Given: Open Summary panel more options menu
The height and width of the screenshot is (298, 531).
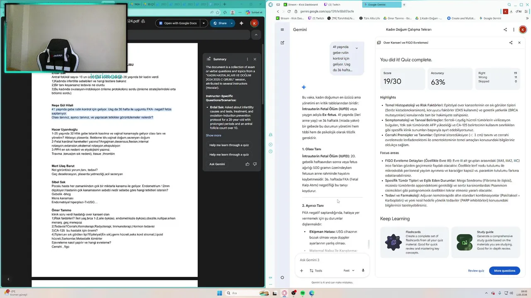Looking at the screenshot, I should pyautogui.click(x=247, y=59).
